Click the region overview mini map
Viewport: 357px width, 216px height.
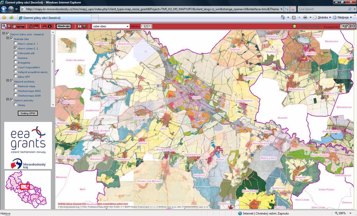28,189
